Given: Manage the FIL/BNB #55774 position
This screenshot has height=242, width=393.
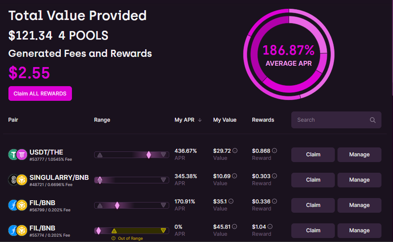Looking at the screenshot, I should click(x=359, y=230).
